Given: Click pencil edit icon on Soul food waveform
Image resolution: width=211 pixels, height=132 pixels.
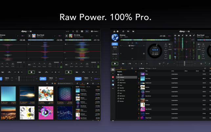Looking at the screenshot, I should pyautogui.click(x=29, y=58).
